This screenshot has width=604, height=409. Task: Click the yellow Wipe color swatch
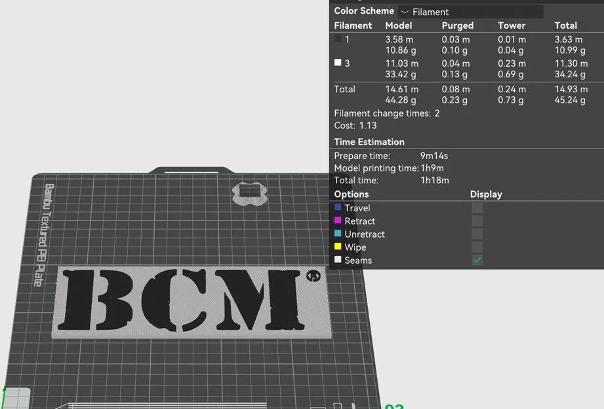(x=337, y=247)
